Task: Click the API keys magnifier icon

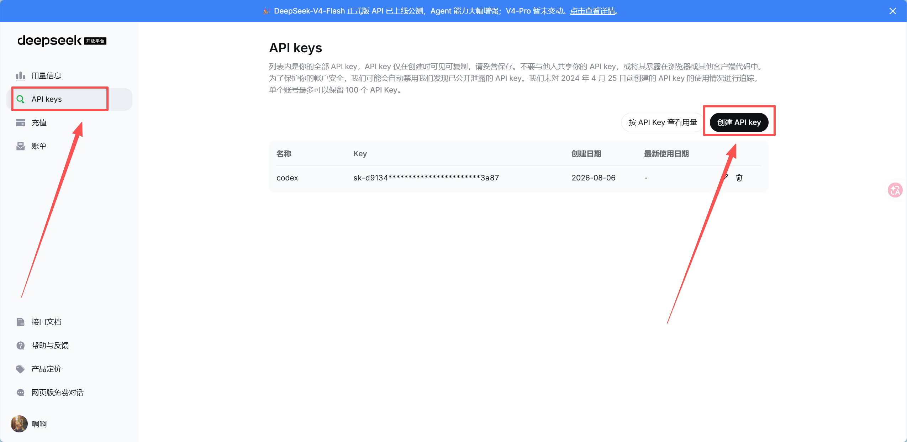Action: click(x=21, y=99)
